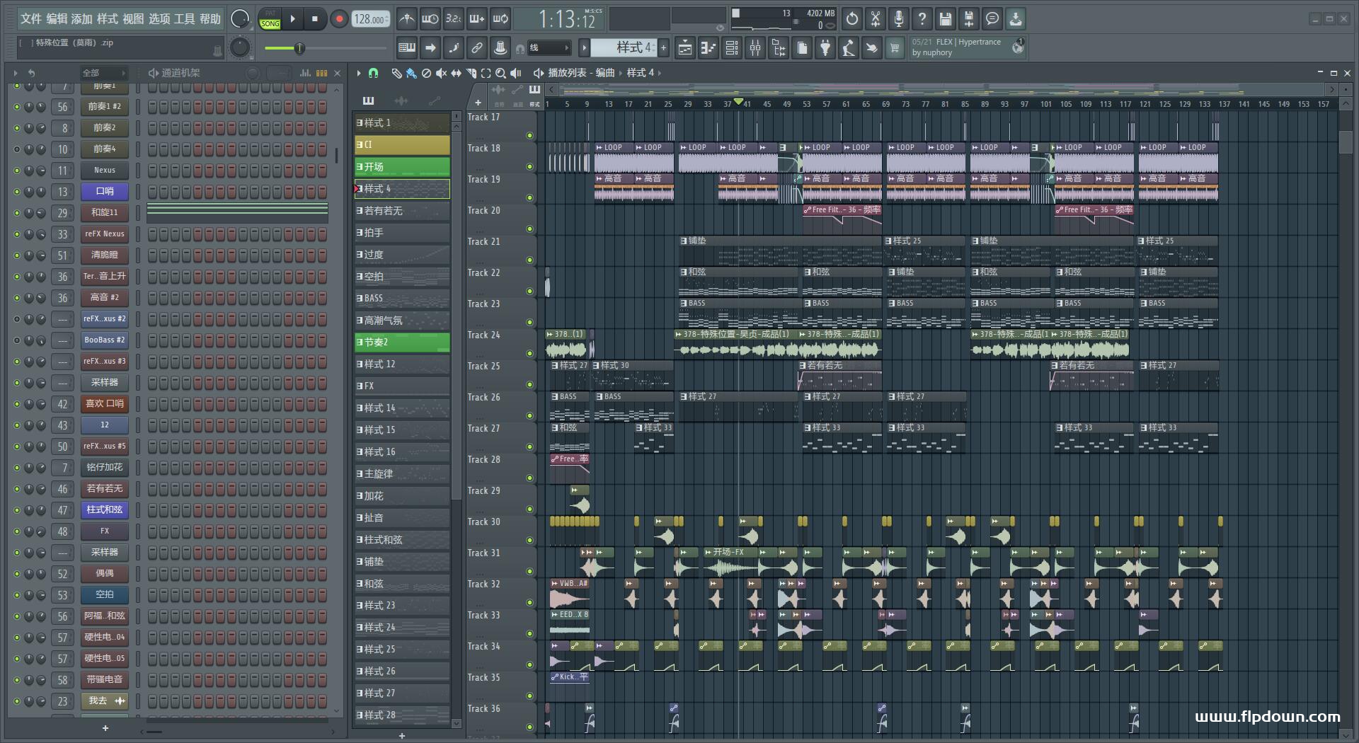This screenshot has height=743, width=1359.
Task: Open the playlist view toolbar button
Action: [684, 48]
